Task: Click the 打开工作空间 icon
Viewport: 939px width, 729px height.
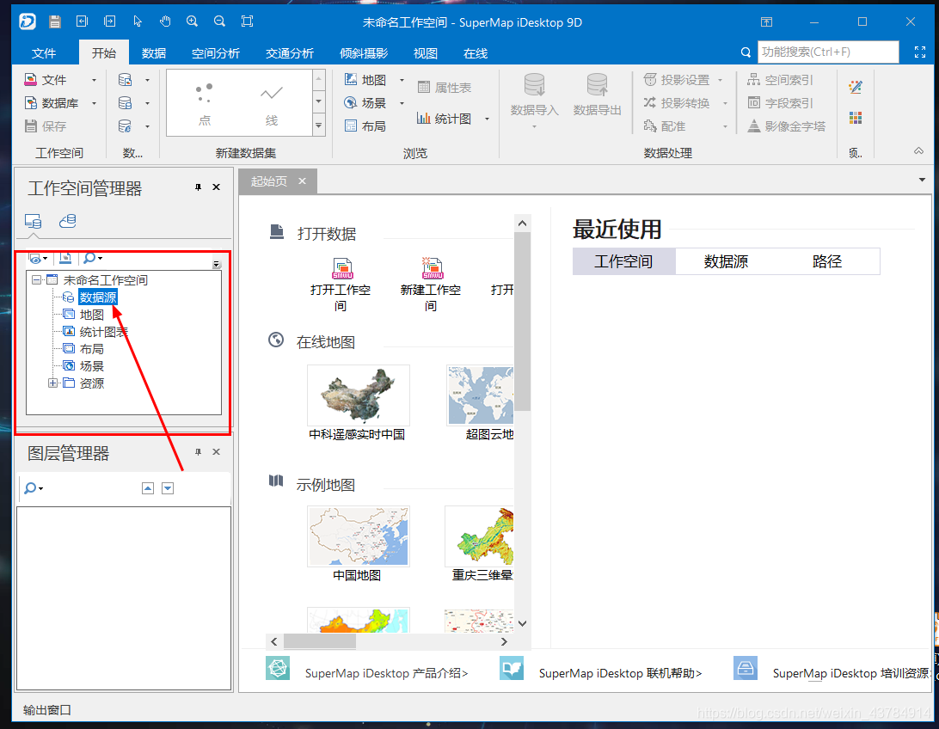Action: click(342, 269)
